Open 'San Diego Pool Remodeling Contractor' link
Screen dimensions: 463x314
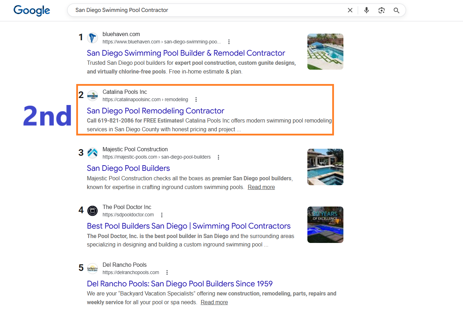coord(156,111)
